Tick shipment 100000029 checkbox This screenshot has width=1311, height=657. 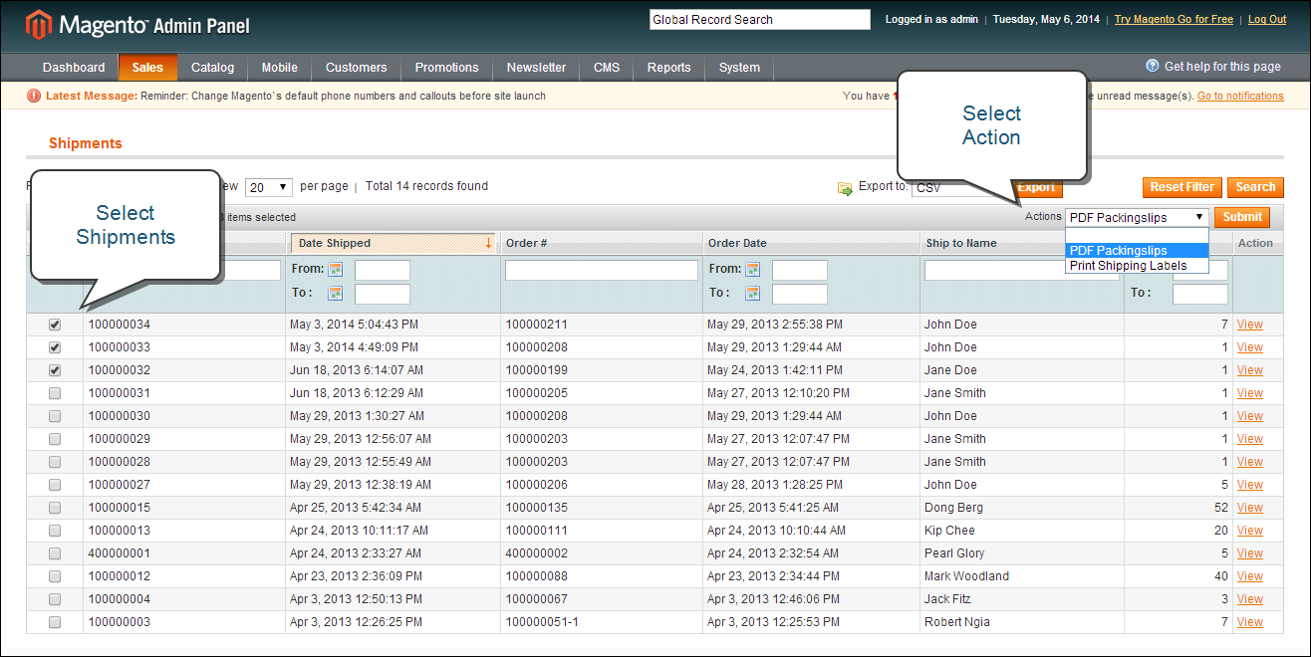coord(55,439)
